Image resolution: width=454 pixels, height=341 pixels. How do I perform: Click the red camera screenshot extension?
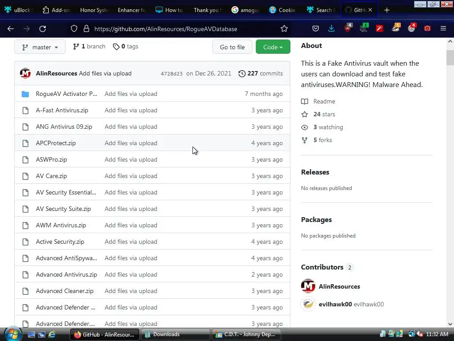pos(427,28)
